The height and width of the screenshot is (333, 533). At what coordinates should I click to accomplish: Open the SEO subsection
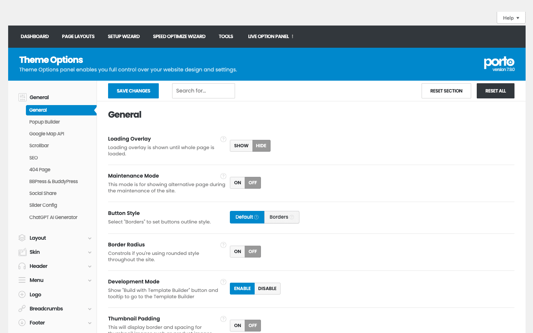point(34,158)
